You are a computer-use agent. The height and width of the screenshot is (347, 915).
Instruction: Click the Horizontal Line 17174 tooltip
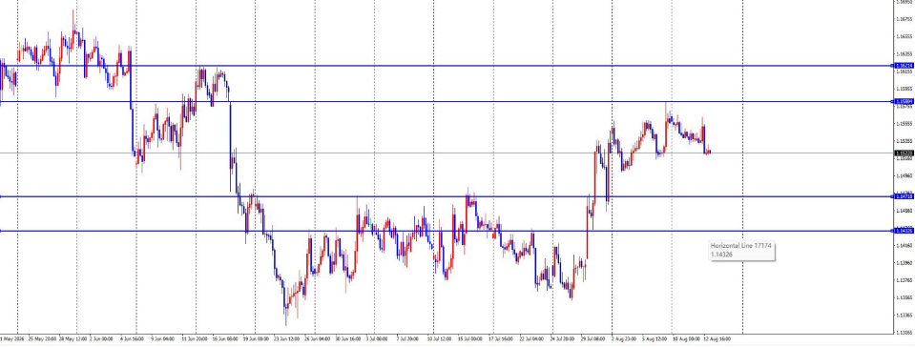[x=741, y=251]
